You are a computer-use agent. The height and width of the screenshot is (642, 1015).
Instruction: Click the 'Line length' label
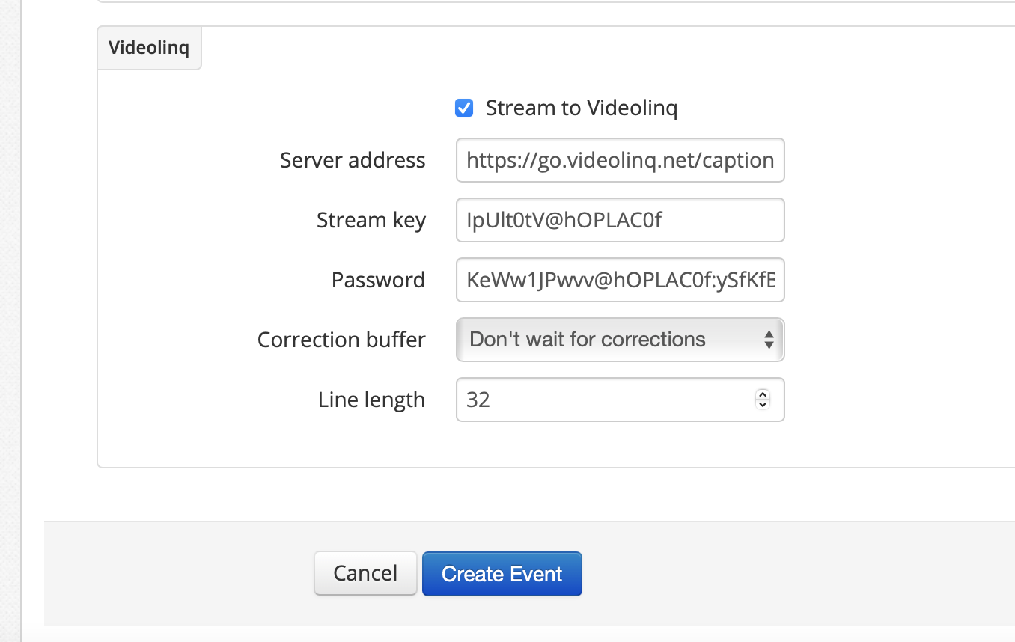371,400
